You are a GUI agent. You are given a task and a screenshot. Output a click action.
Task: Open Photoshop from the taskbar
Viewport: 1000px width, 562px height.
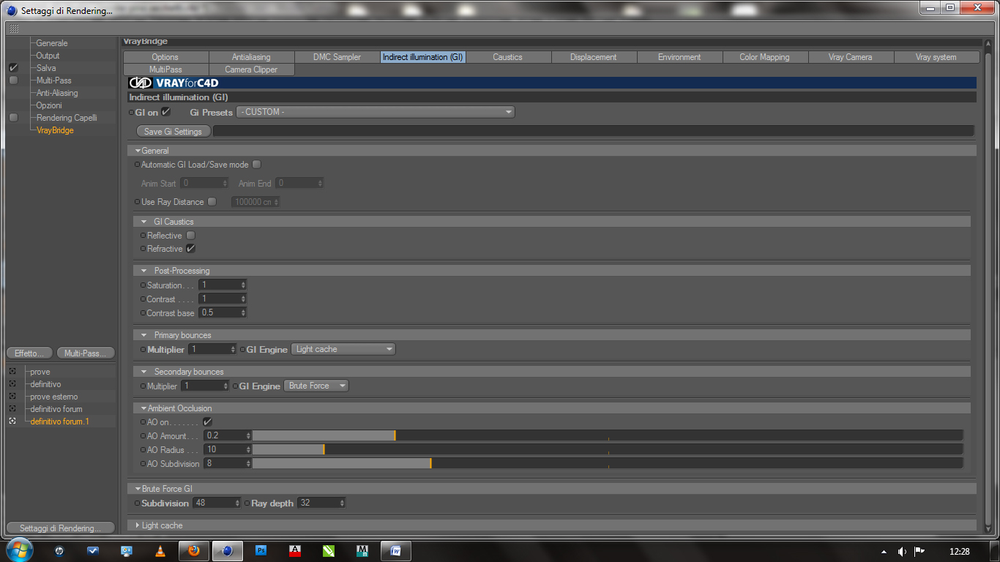tap(261, 551)
